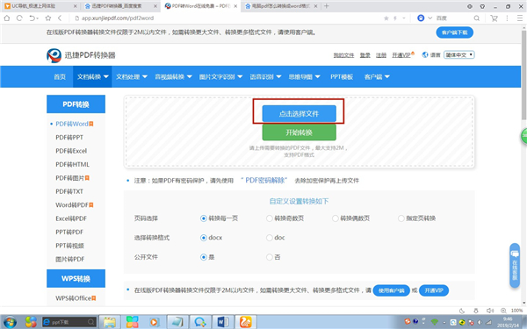Set 公开文件 to 是
The width and height of the screenshot is (527, 329).
[x=204, y=257]
